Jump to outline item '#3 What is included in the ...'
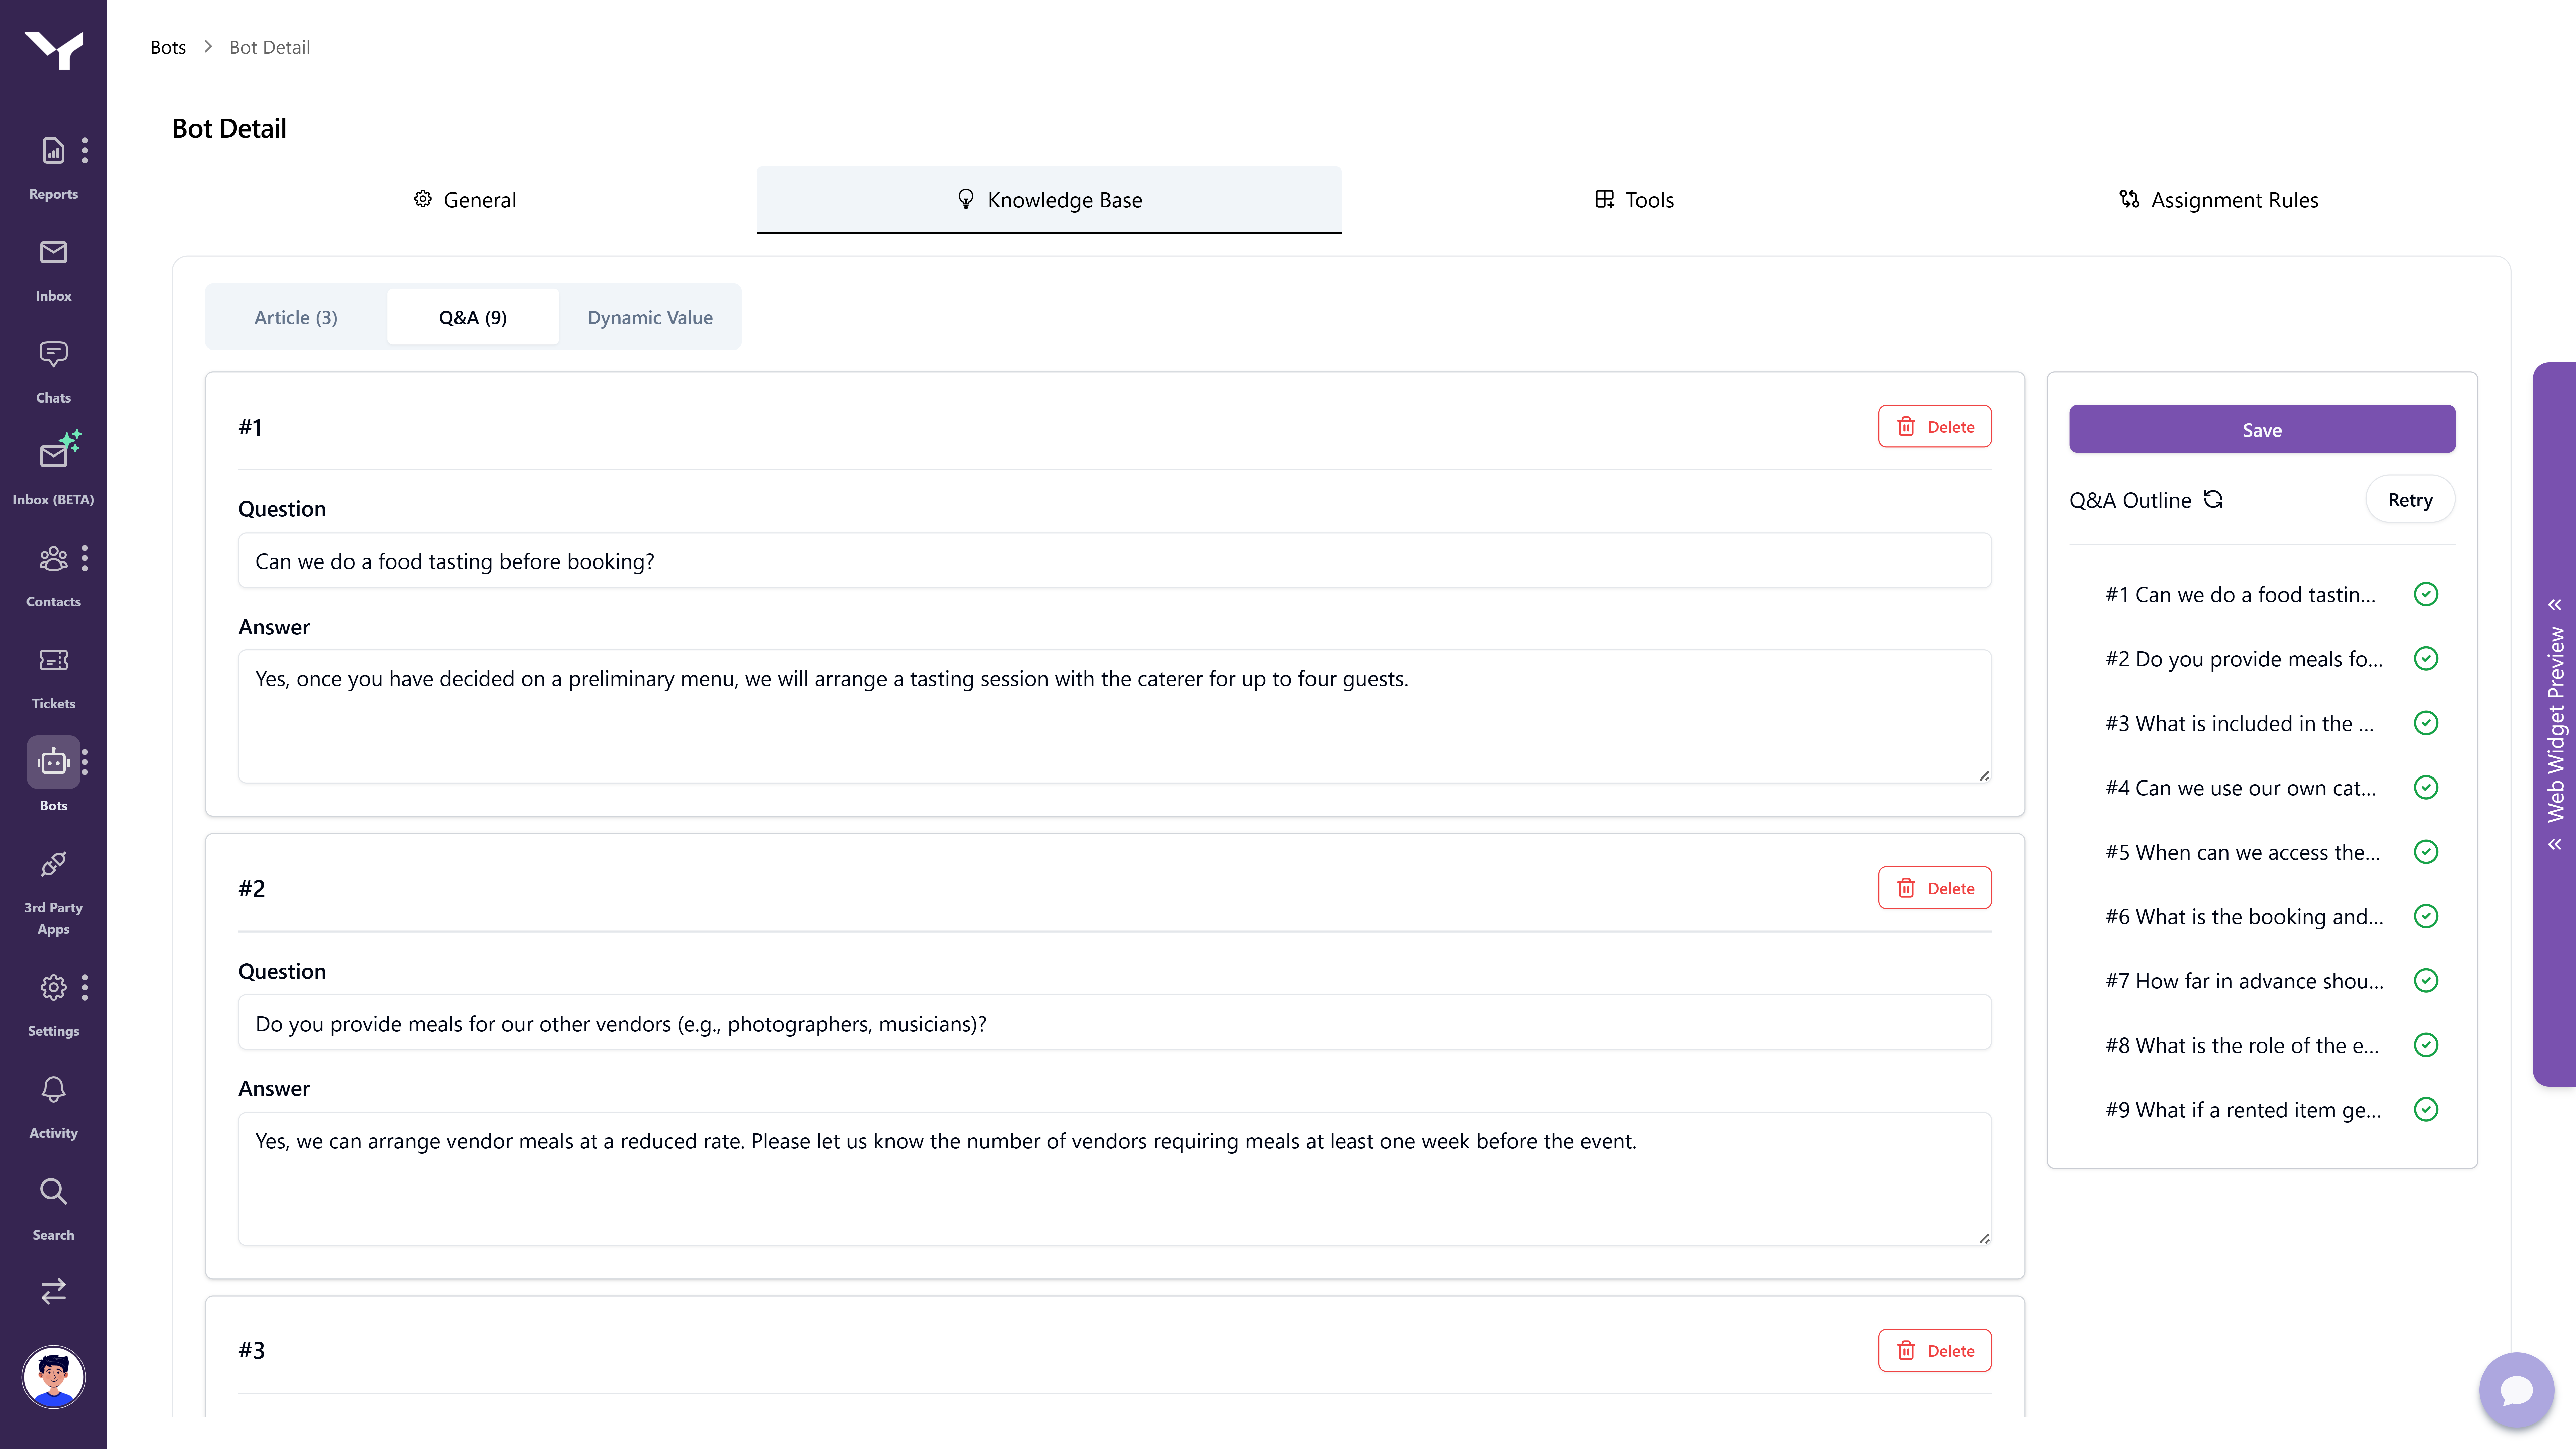The width and height of the screenshot is (2576, 1449). (2239, 724)
